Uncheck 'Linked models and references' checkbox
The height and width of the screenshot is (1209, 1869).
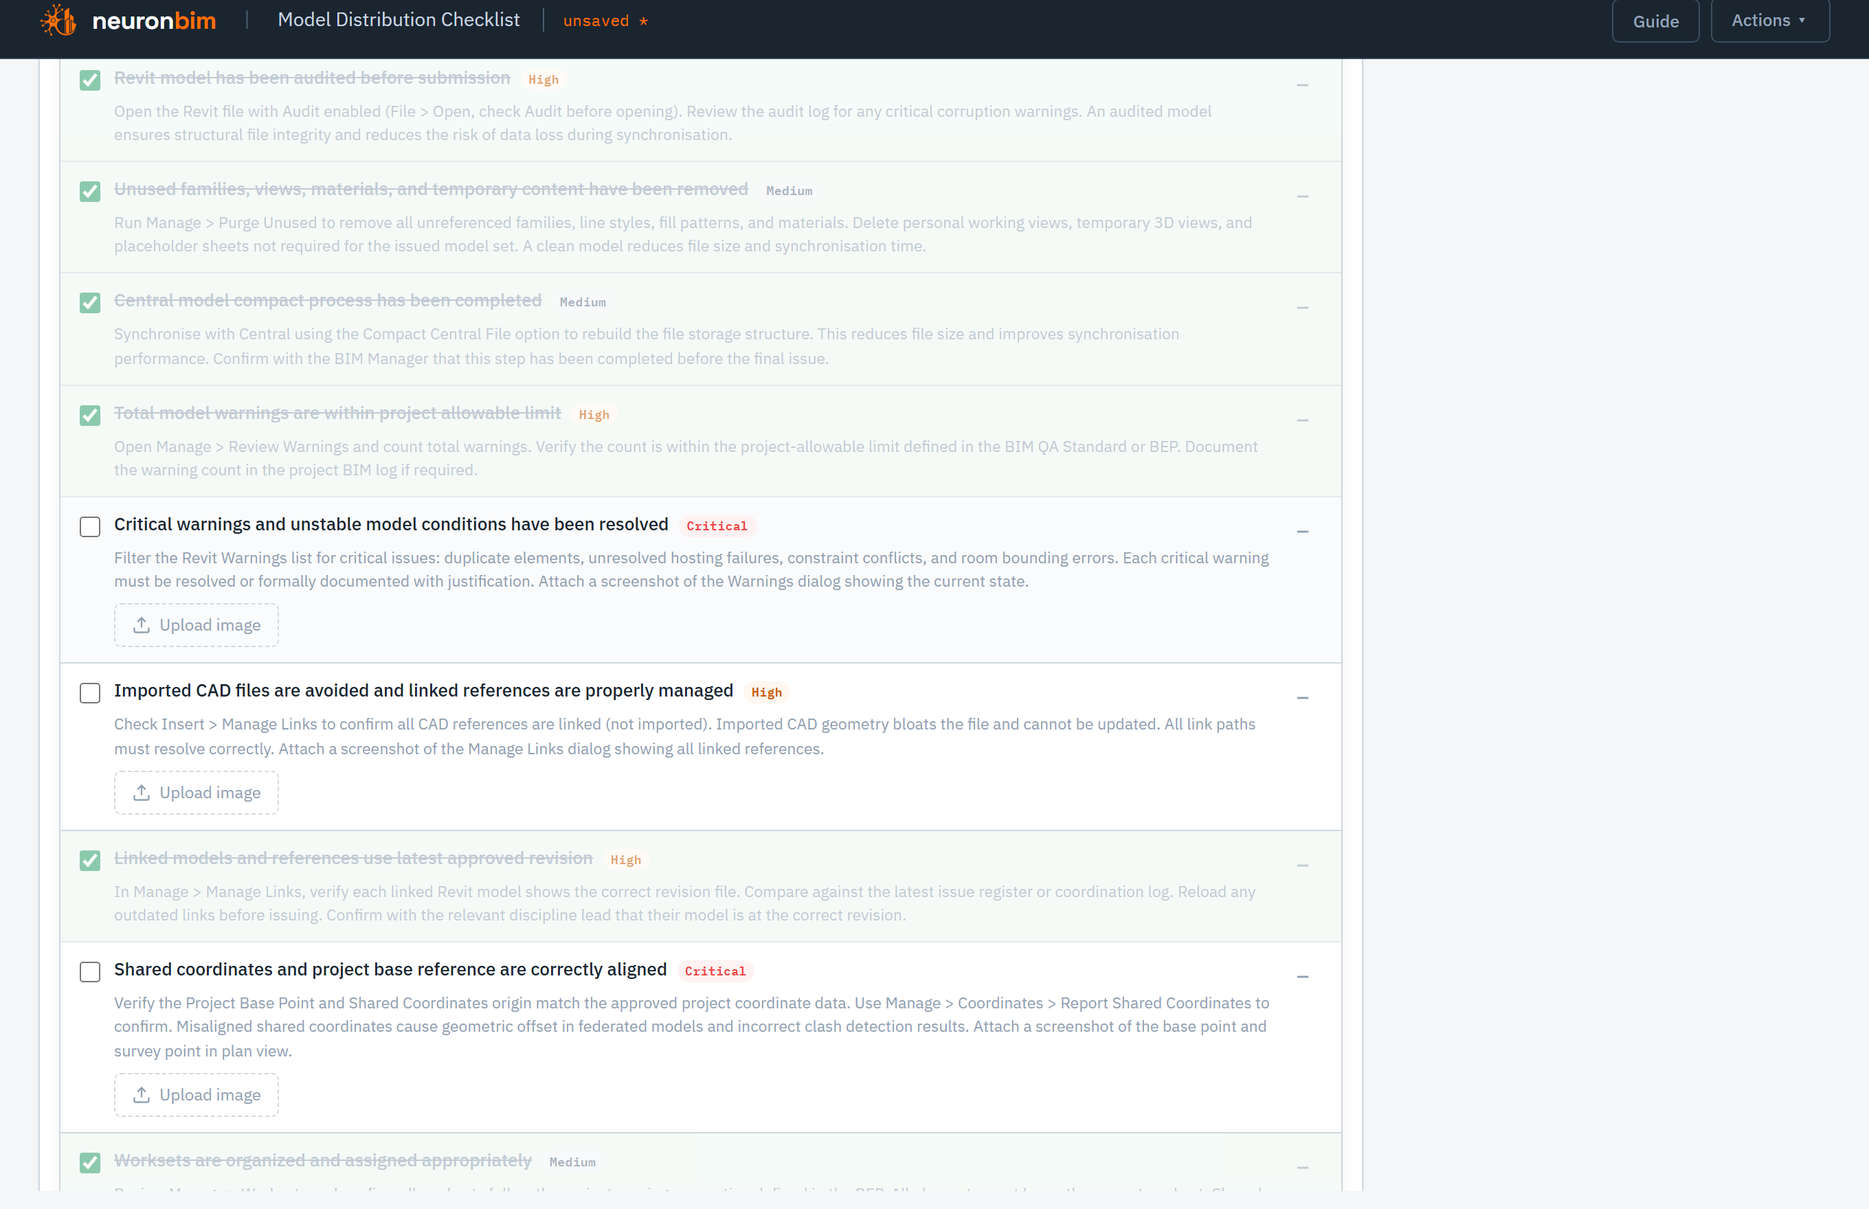click(x=90, y=861)
